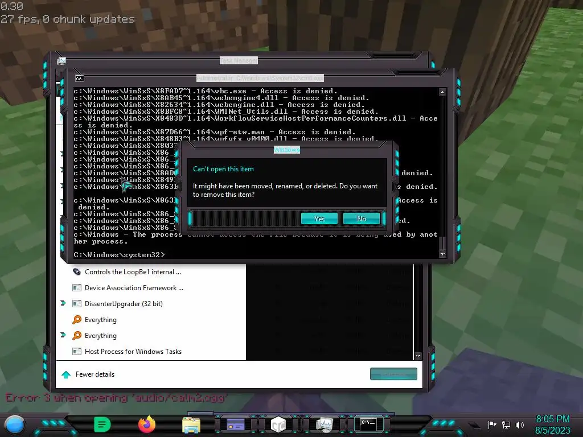Click the LoopBe1 process icon
The width and height of the screenshot is (583, 437).
tap(77, 271)
